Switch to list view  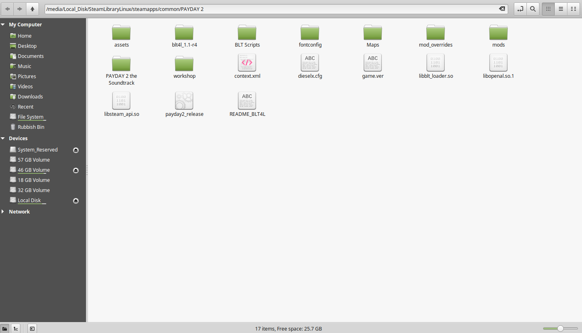561,9
